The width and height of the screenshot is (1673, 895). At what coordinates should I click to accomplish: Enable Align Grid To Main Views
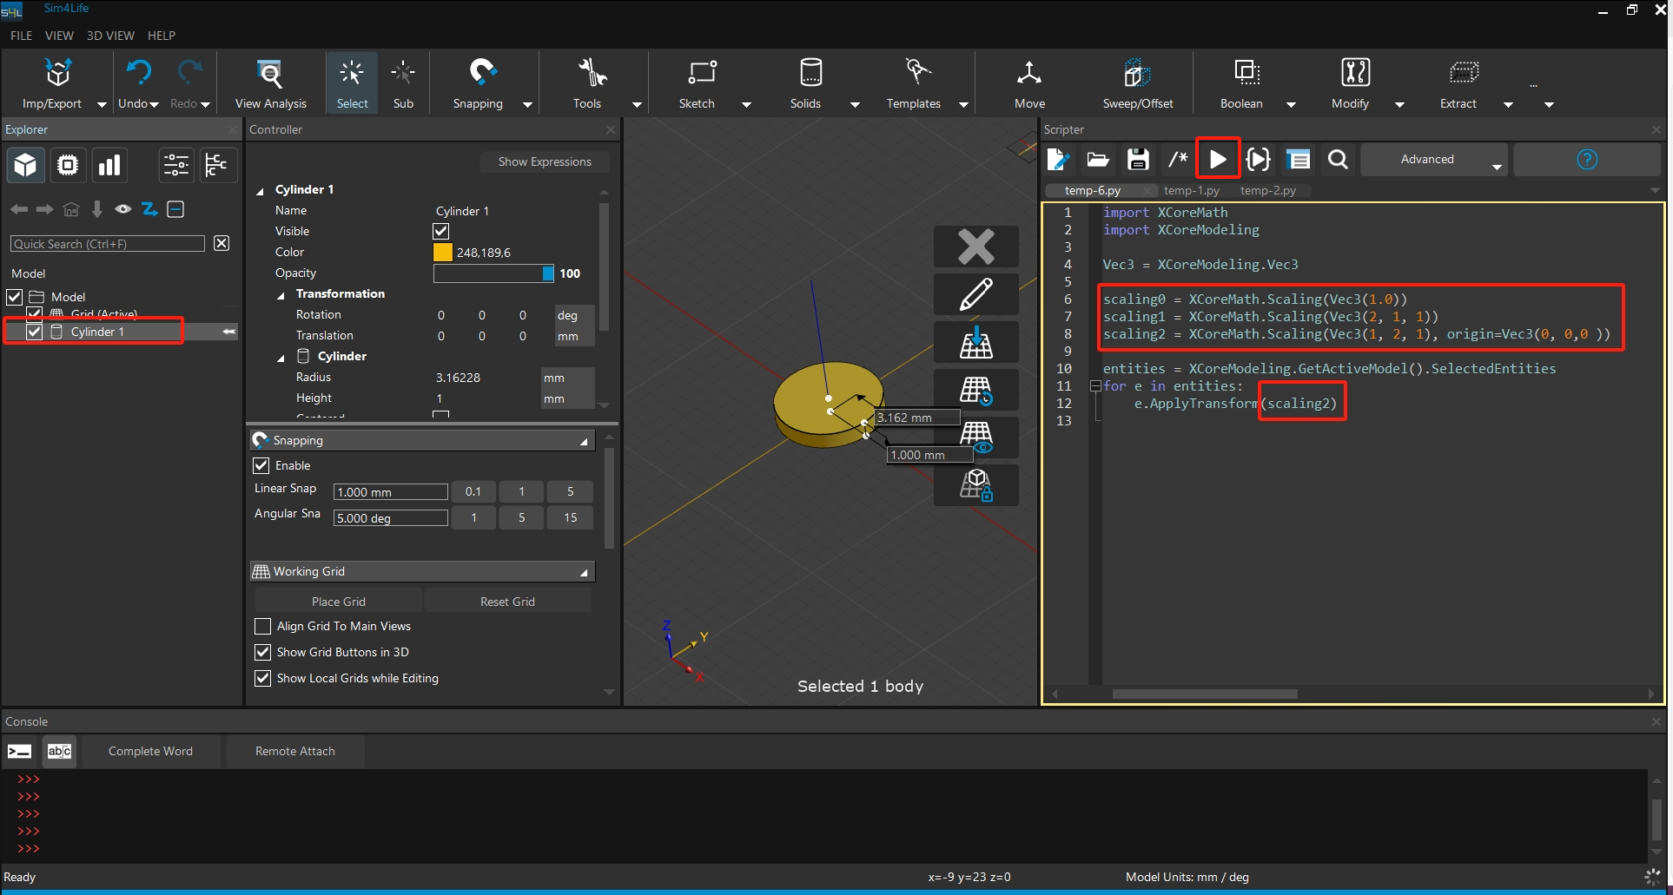pos(263,626)
